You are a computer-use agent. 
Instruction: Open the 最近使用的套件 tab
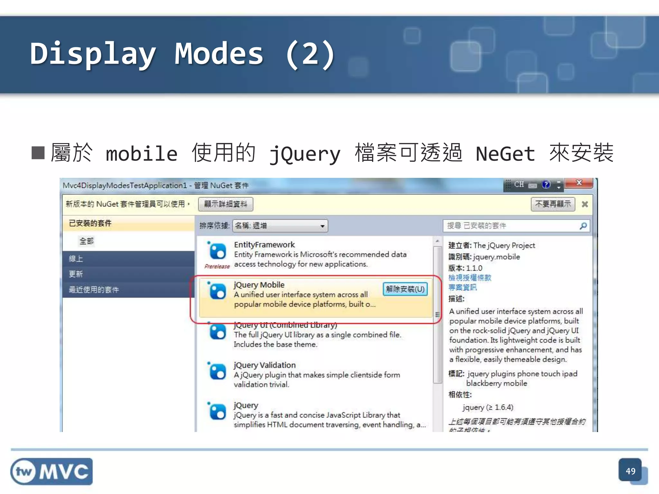coord(129,289)
